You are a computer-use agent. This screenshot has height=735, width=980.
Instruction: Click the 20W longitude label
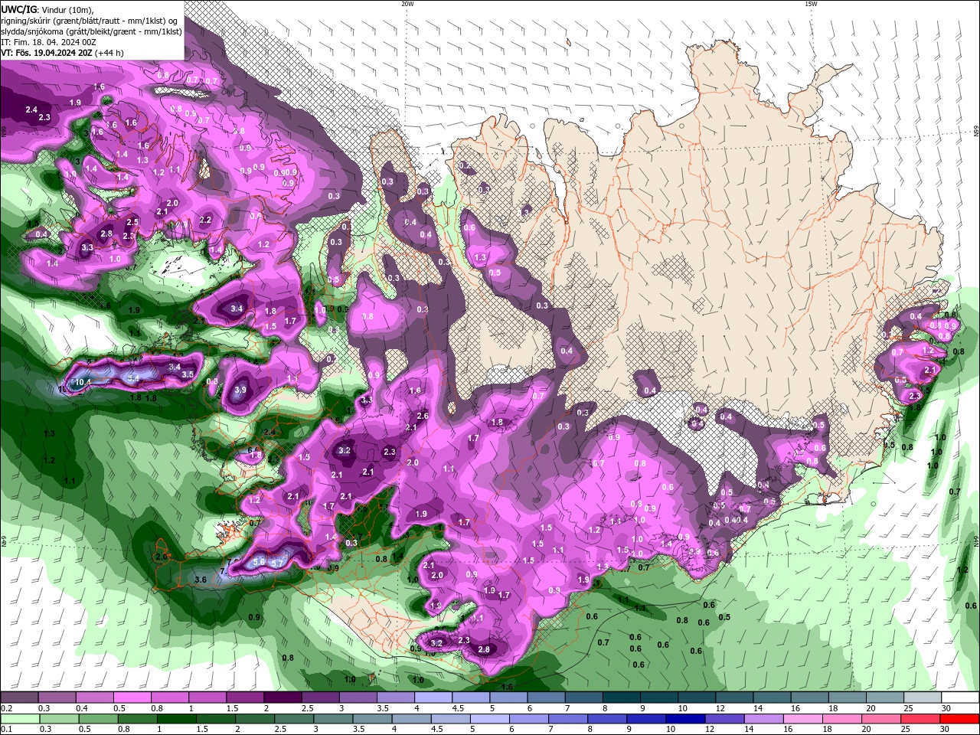[407, 4]
